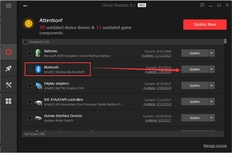Open the Action Center grid icon

click(x=9, y=101)
